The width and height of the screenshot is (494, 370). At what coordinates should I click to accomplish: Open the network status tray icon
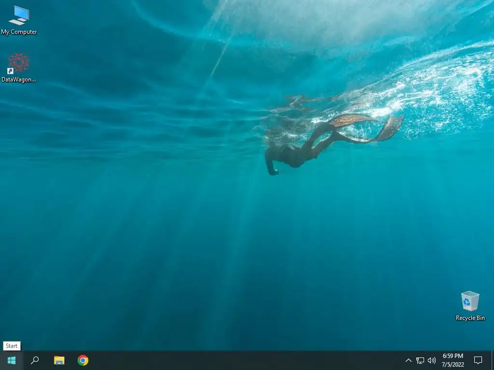[420, 360]
